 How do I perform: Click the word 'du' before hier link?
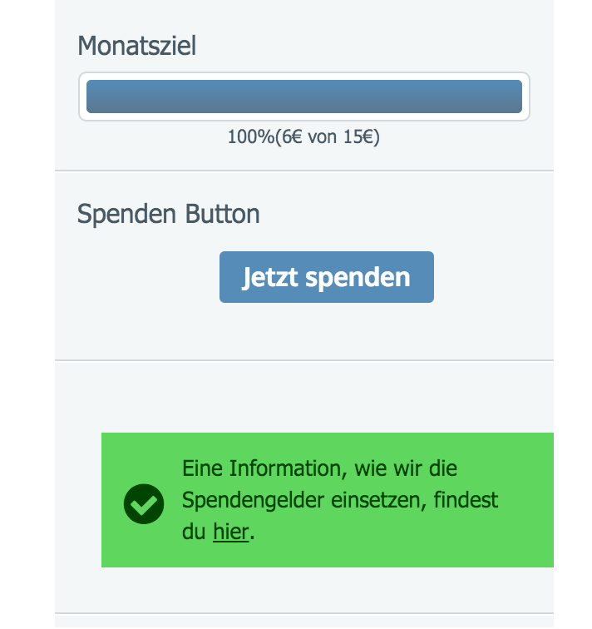[x=194, y=532]
